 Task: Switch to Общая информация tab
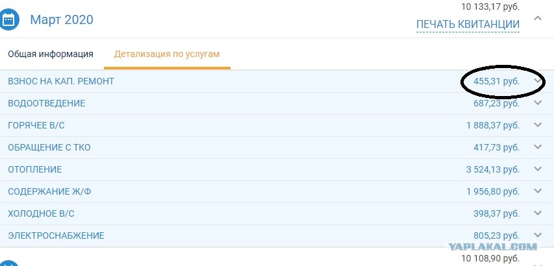pyautogui.click(x=51, y=54)
